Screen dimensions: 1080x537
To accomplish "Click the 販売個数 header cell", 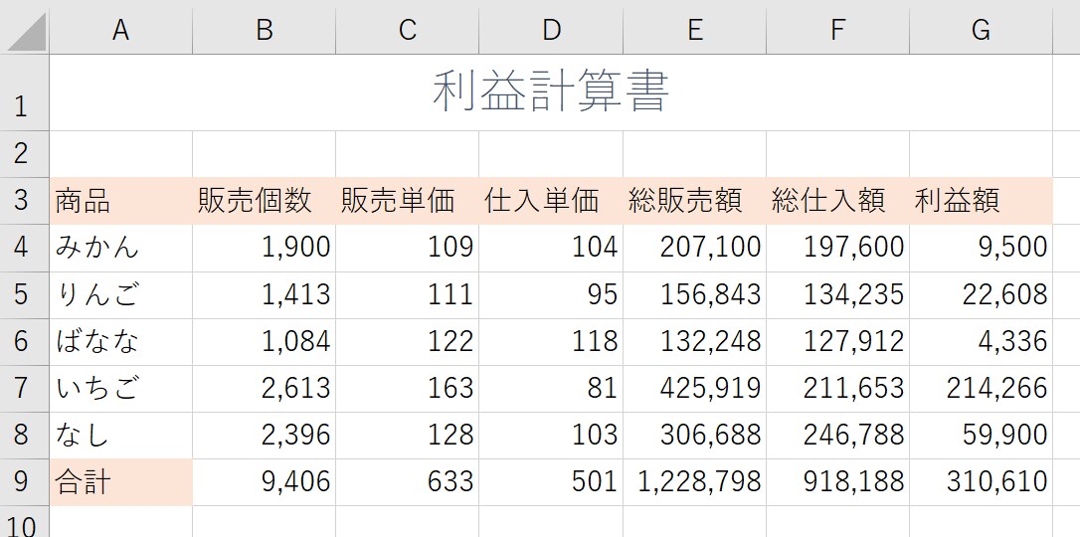I will (x=265, y=201).
